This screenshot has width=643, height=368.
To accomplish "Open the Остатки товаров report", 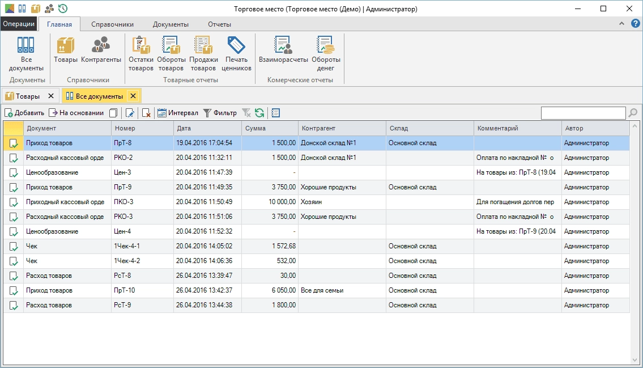I will 140,54.
